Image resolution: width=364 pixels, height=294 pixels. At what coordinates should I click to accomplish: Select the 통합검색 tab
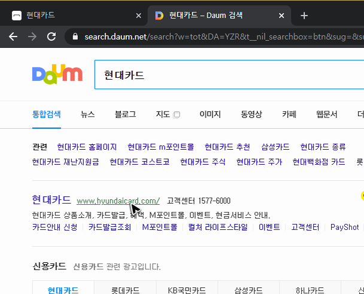click(47, 114)
